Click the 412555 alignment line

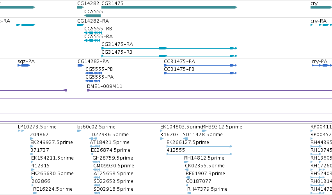(x=199, y=154)
